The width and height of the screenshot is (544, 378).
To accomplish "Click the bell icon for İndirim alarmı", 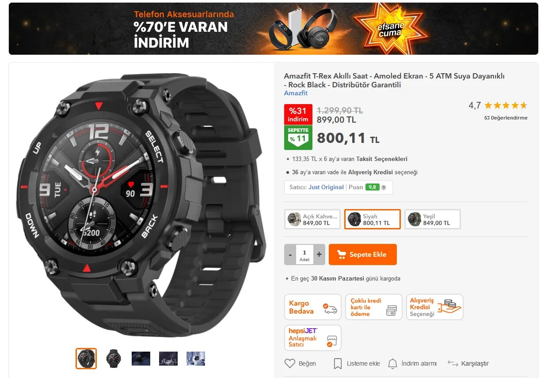I will [392, 363].
